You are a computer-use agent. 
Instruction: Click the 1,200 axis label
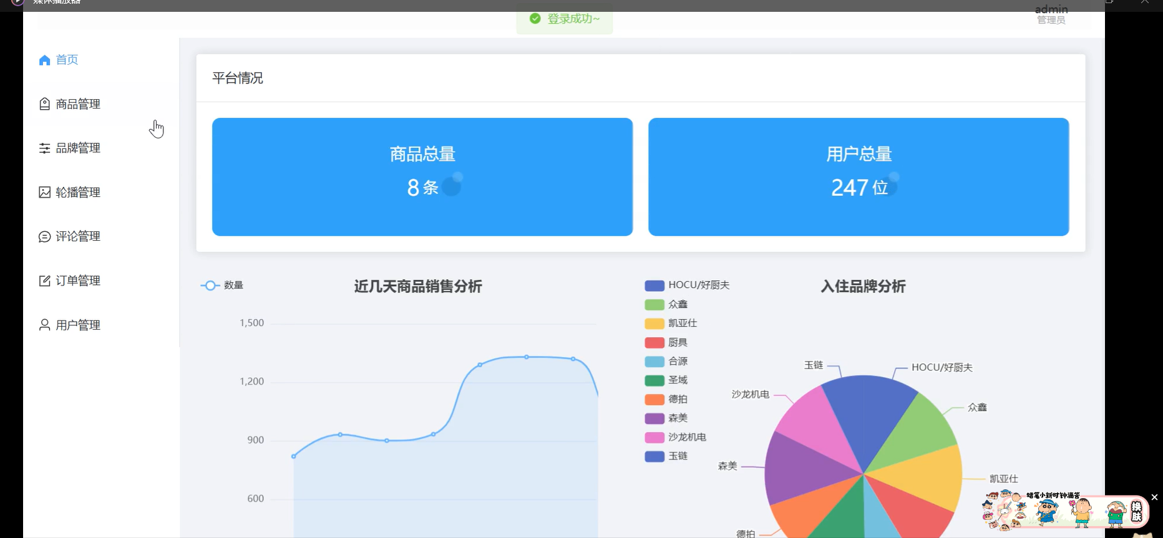[251, 382]
